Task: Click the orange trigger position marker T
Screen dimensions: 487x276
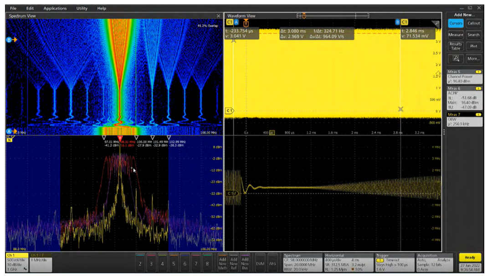Action: 246,23
